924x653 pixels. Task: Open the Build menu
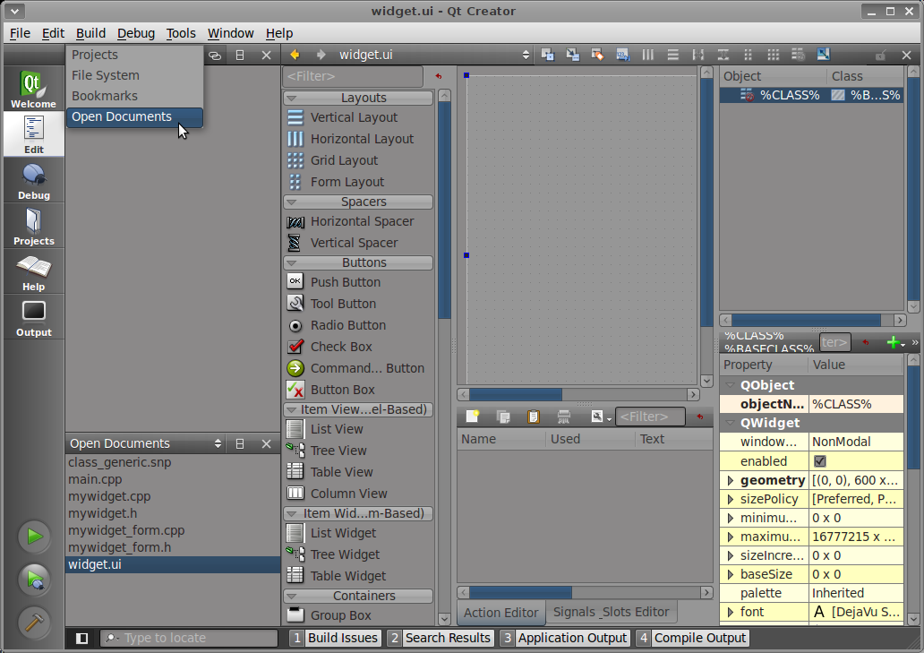click(x=90, y=33)
